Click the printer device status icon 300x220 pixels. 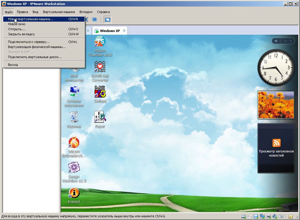pos(268,216)
